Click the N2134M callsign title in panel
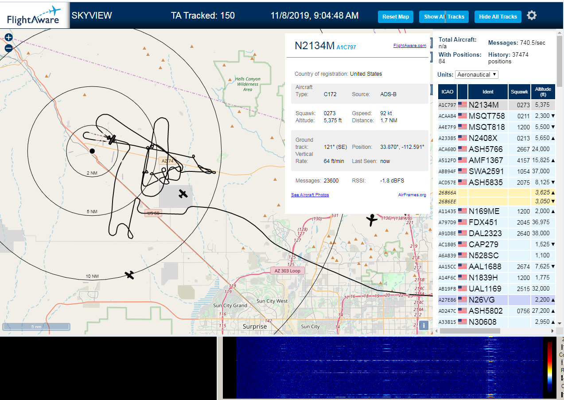 [x=315, y=45]
